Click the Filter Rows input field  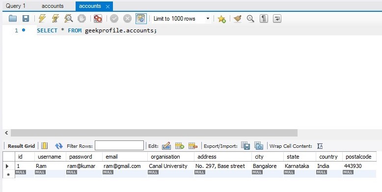119,145
